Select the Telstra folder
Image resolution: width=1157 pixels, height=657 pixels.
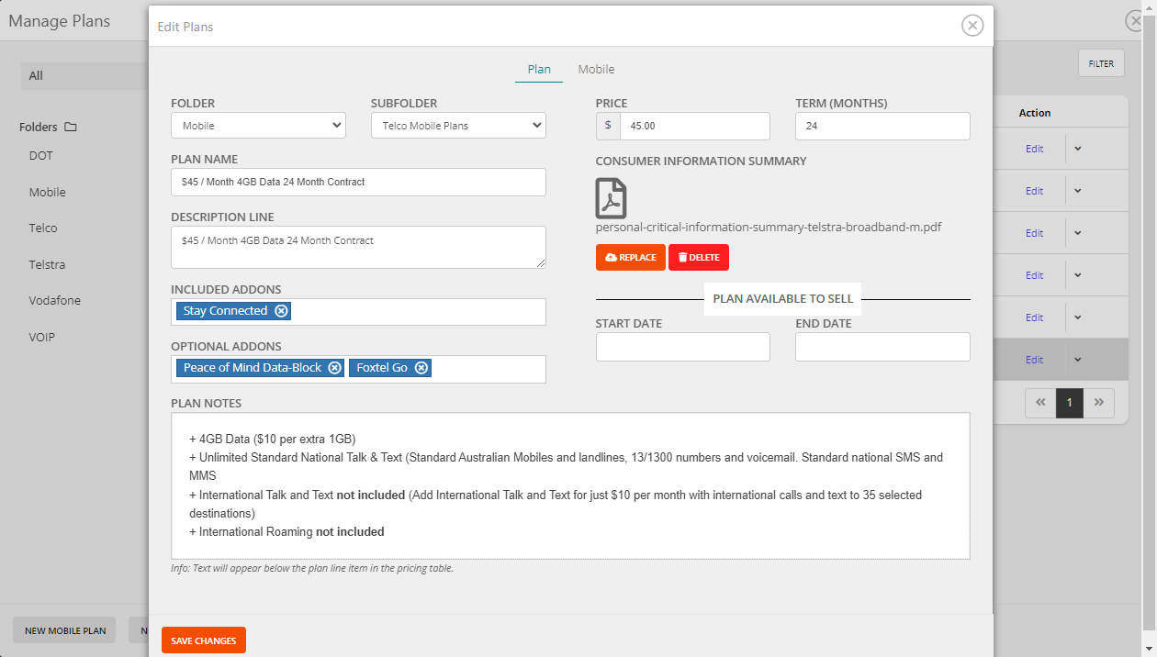click(x=48, y=264)
